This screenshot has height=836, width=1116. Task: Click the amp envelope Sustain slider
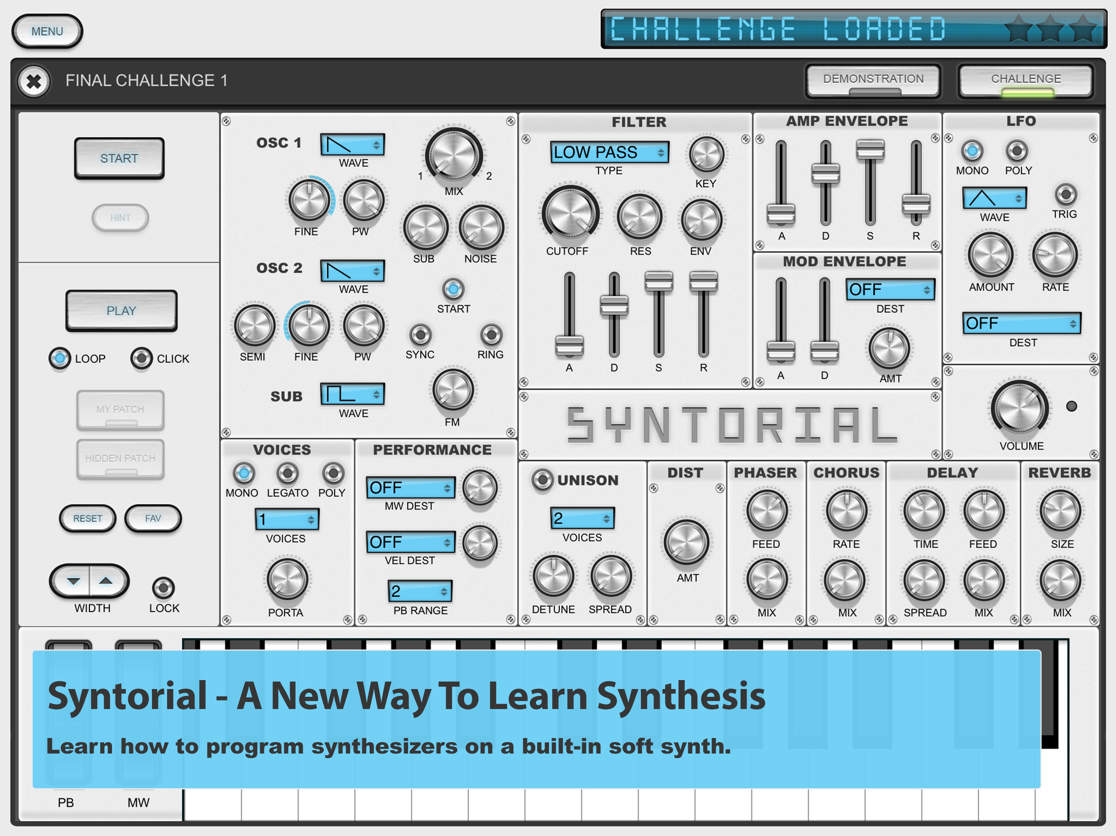[x=870, y=149]
